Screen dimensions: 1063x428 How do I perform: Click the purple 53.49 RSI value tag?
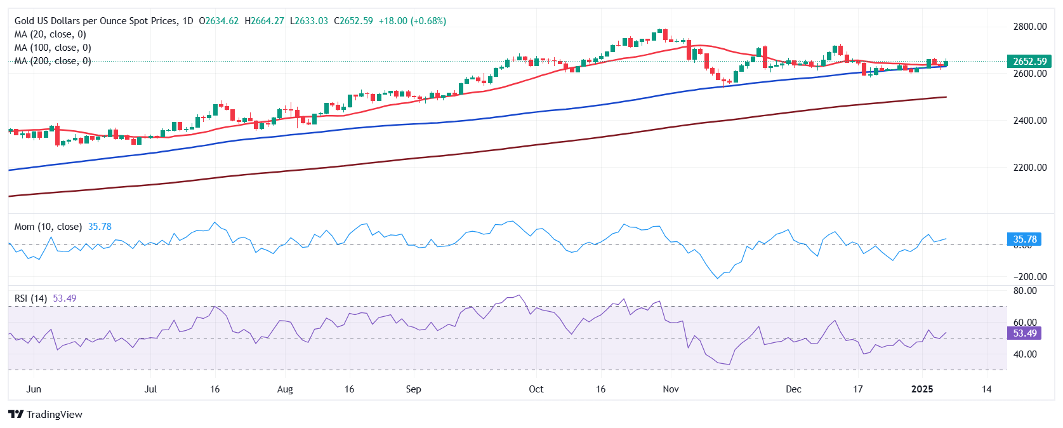1025,333
